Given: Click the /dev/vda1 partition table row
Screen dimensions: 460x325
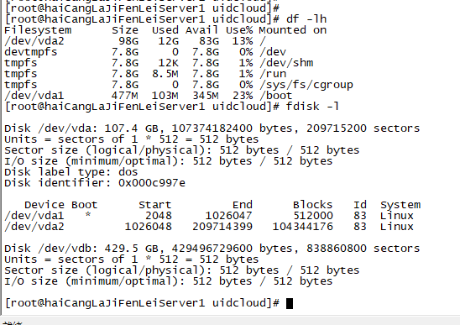Looking at the screenshot, I should (x=209, y=216).
